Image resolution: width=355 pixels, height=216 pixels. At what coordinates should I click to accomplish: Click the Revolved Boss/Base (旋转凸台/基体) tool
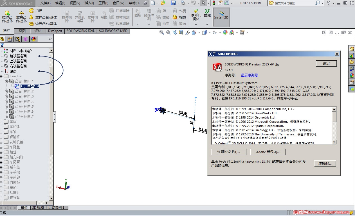click(x=21, y=17)
